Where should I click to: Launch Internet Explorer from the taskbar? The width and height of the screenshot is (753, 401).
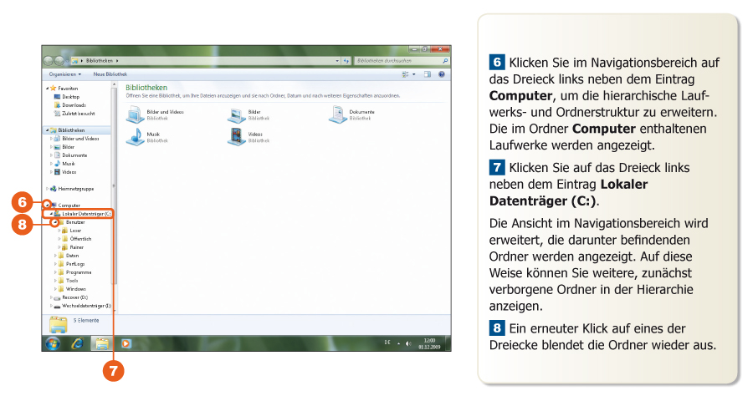(x=78, y=343)
